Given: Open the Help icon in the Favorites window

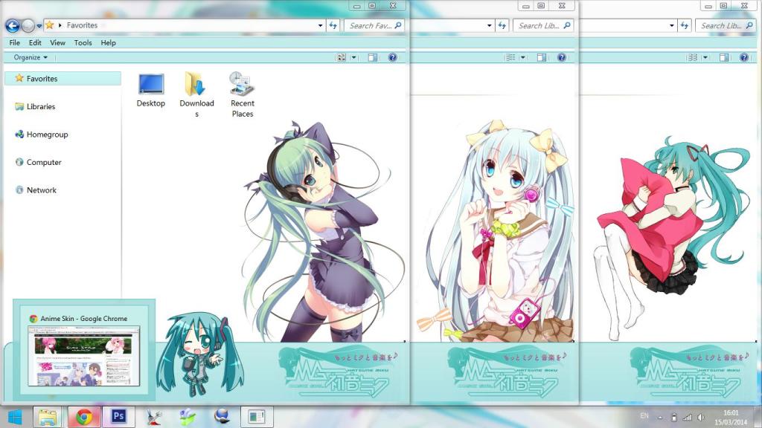Looking at the screenshot, I should pos(393,57).
